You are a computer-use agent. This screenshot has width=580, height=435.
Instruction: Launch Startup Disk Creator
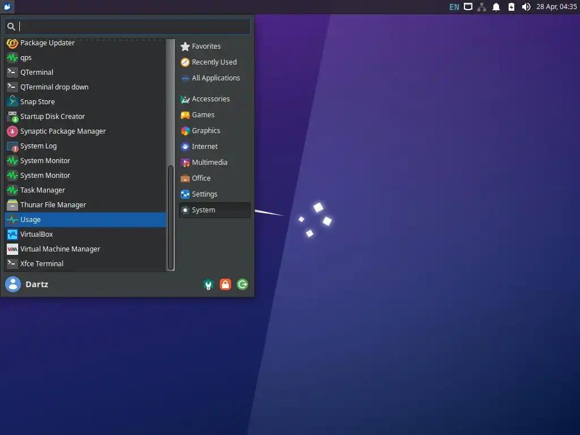86,117
